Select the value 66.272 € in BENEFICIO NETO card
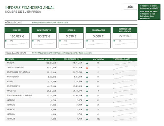This screenshot has width=164, height=126. point(44,36)
